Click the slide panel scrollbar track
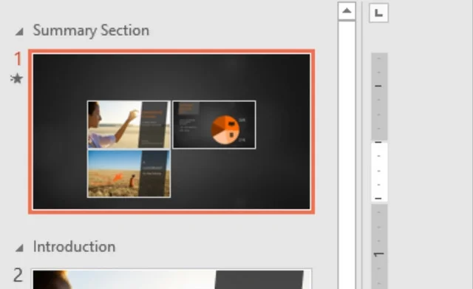473x289 pixels. 347,154
